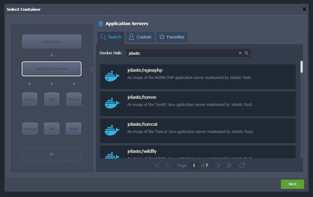This screenshot has height=197, width=313.
Task: Select the jelastic/wildfly image
Action: point(198,152)
